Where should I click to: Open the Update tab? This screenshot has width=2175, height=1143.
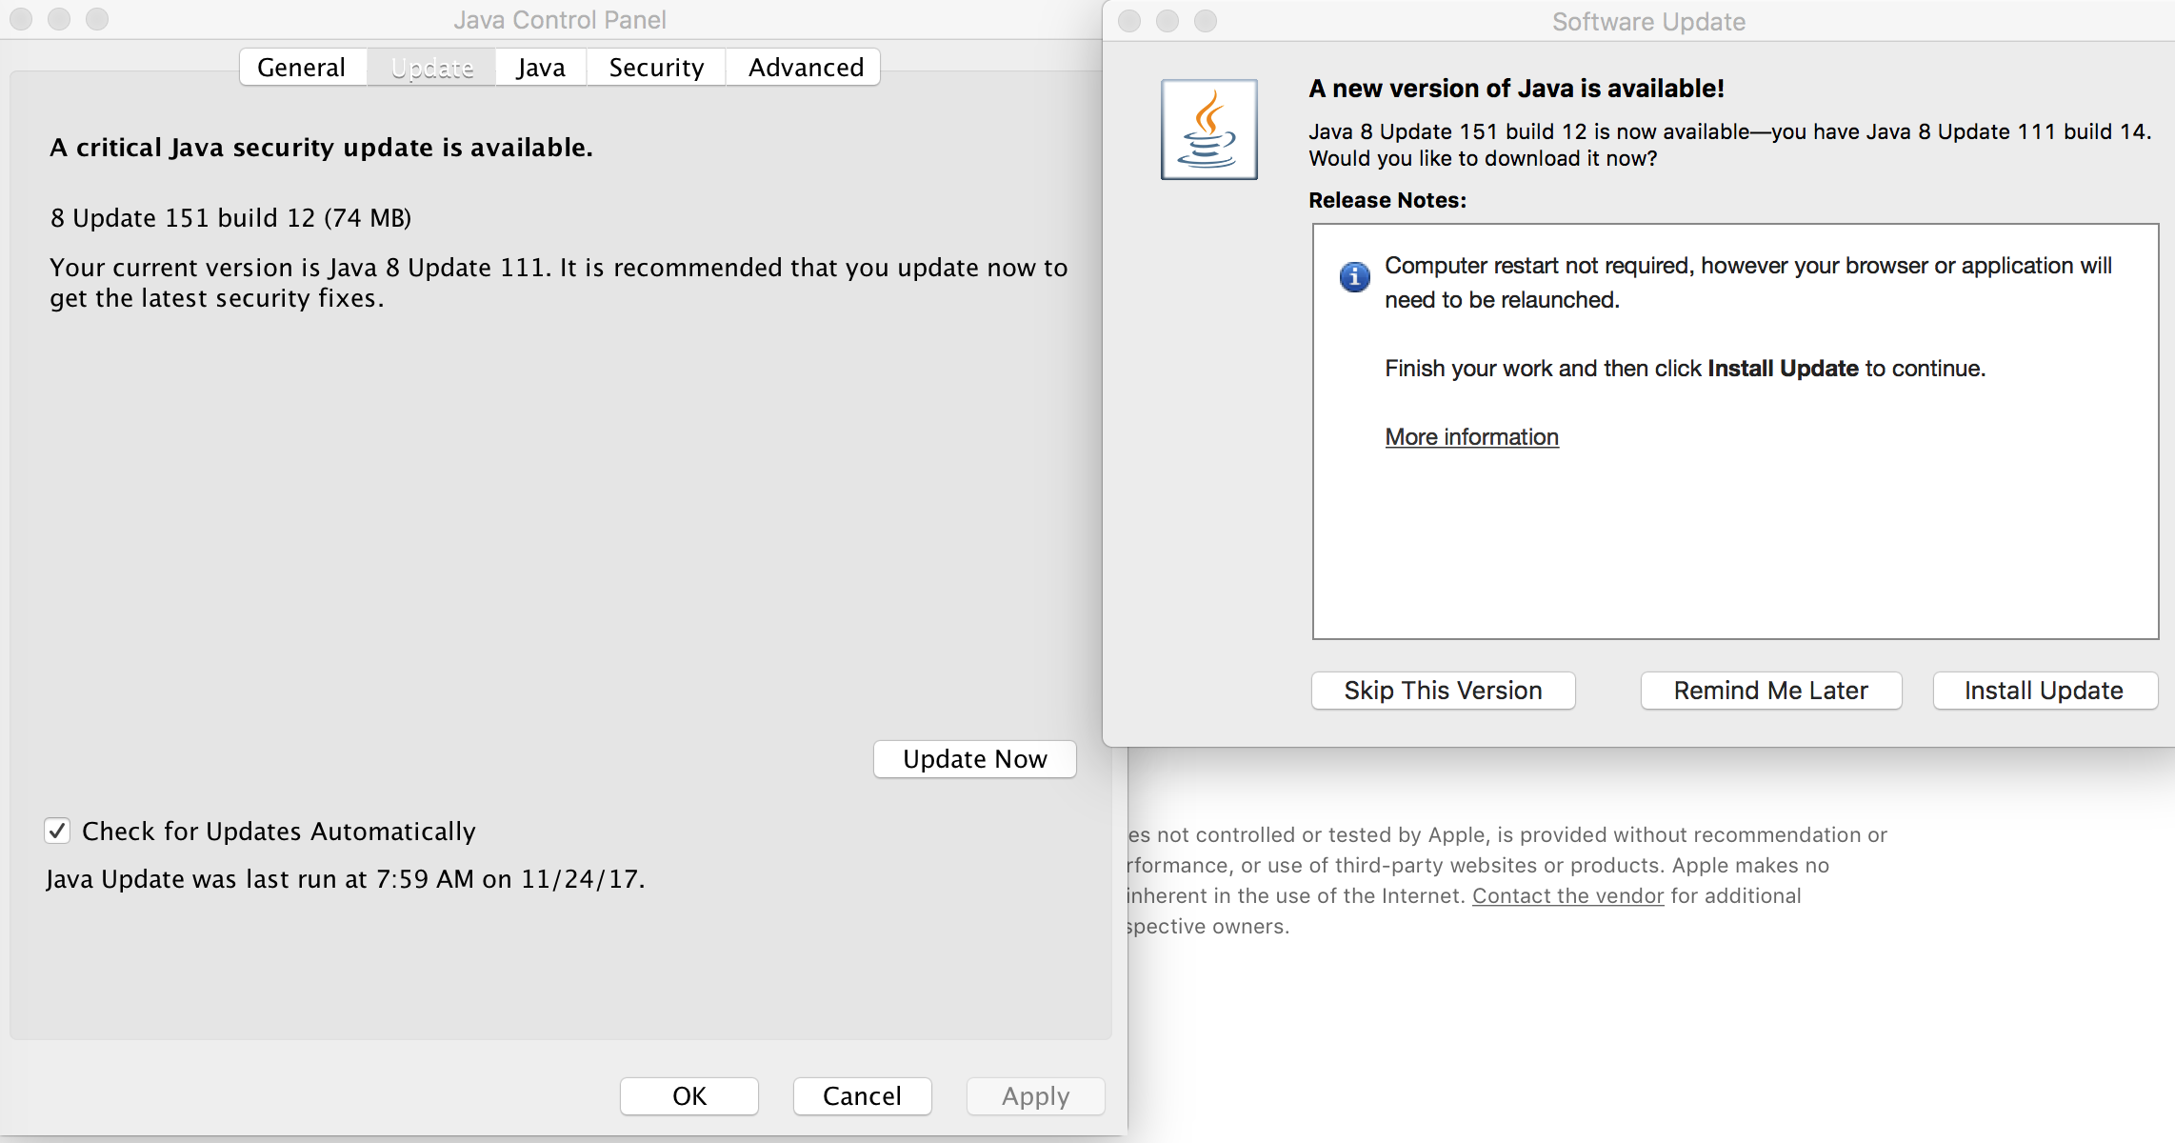(432, 68)
